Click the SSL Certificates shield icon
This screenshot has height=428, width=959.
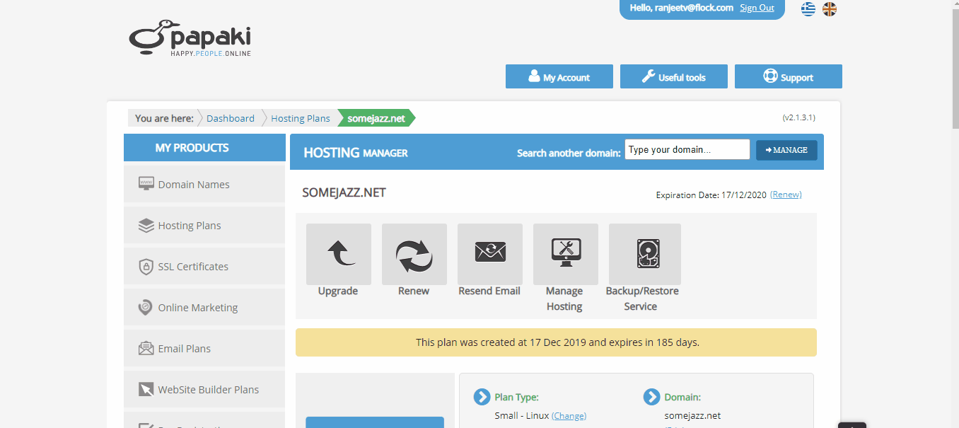pos(146,267)
